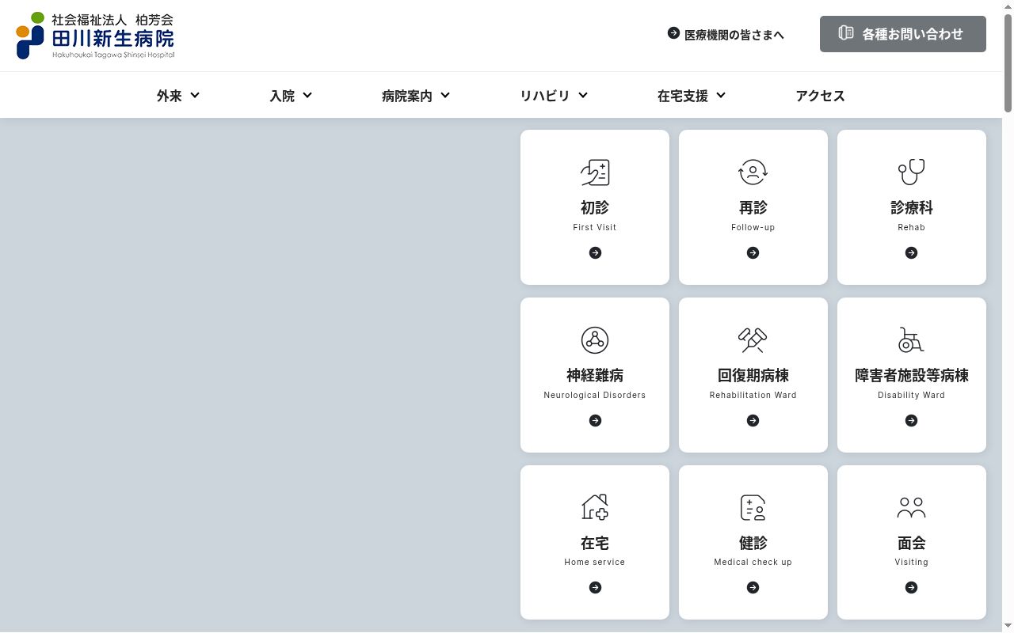Image resolution: width=1014 pixels, height=633 pixels.
Task: Go to the アクセス page
Action: click(x=820, y=96)
